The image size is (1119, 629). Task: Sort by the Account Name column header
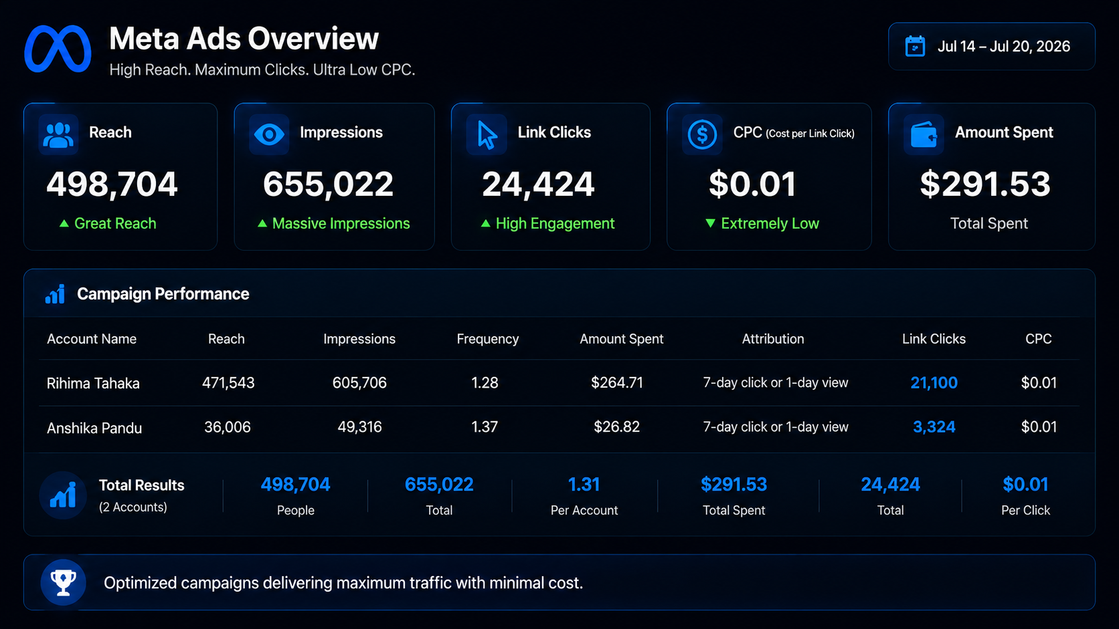tap(92, 339)
